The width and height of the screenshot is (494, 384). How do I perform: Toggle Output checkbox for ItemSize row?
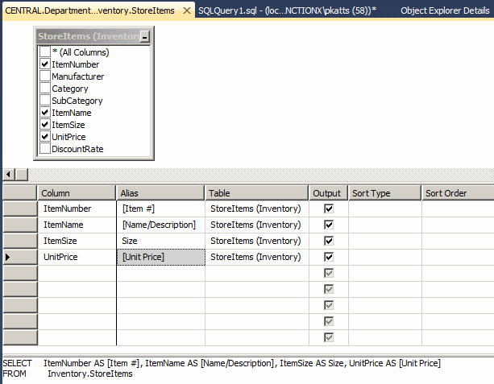329,241
